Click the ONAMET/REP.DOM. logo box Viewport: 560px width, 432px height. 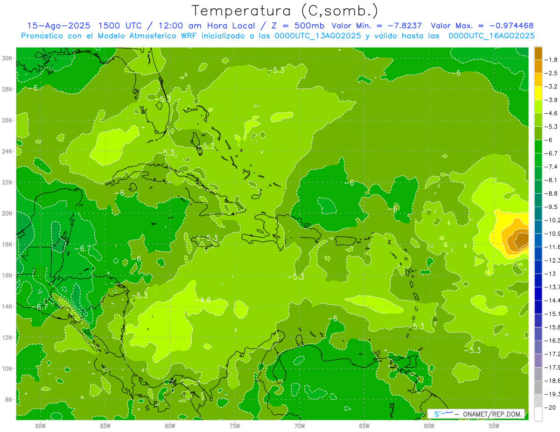click(476, 414)
